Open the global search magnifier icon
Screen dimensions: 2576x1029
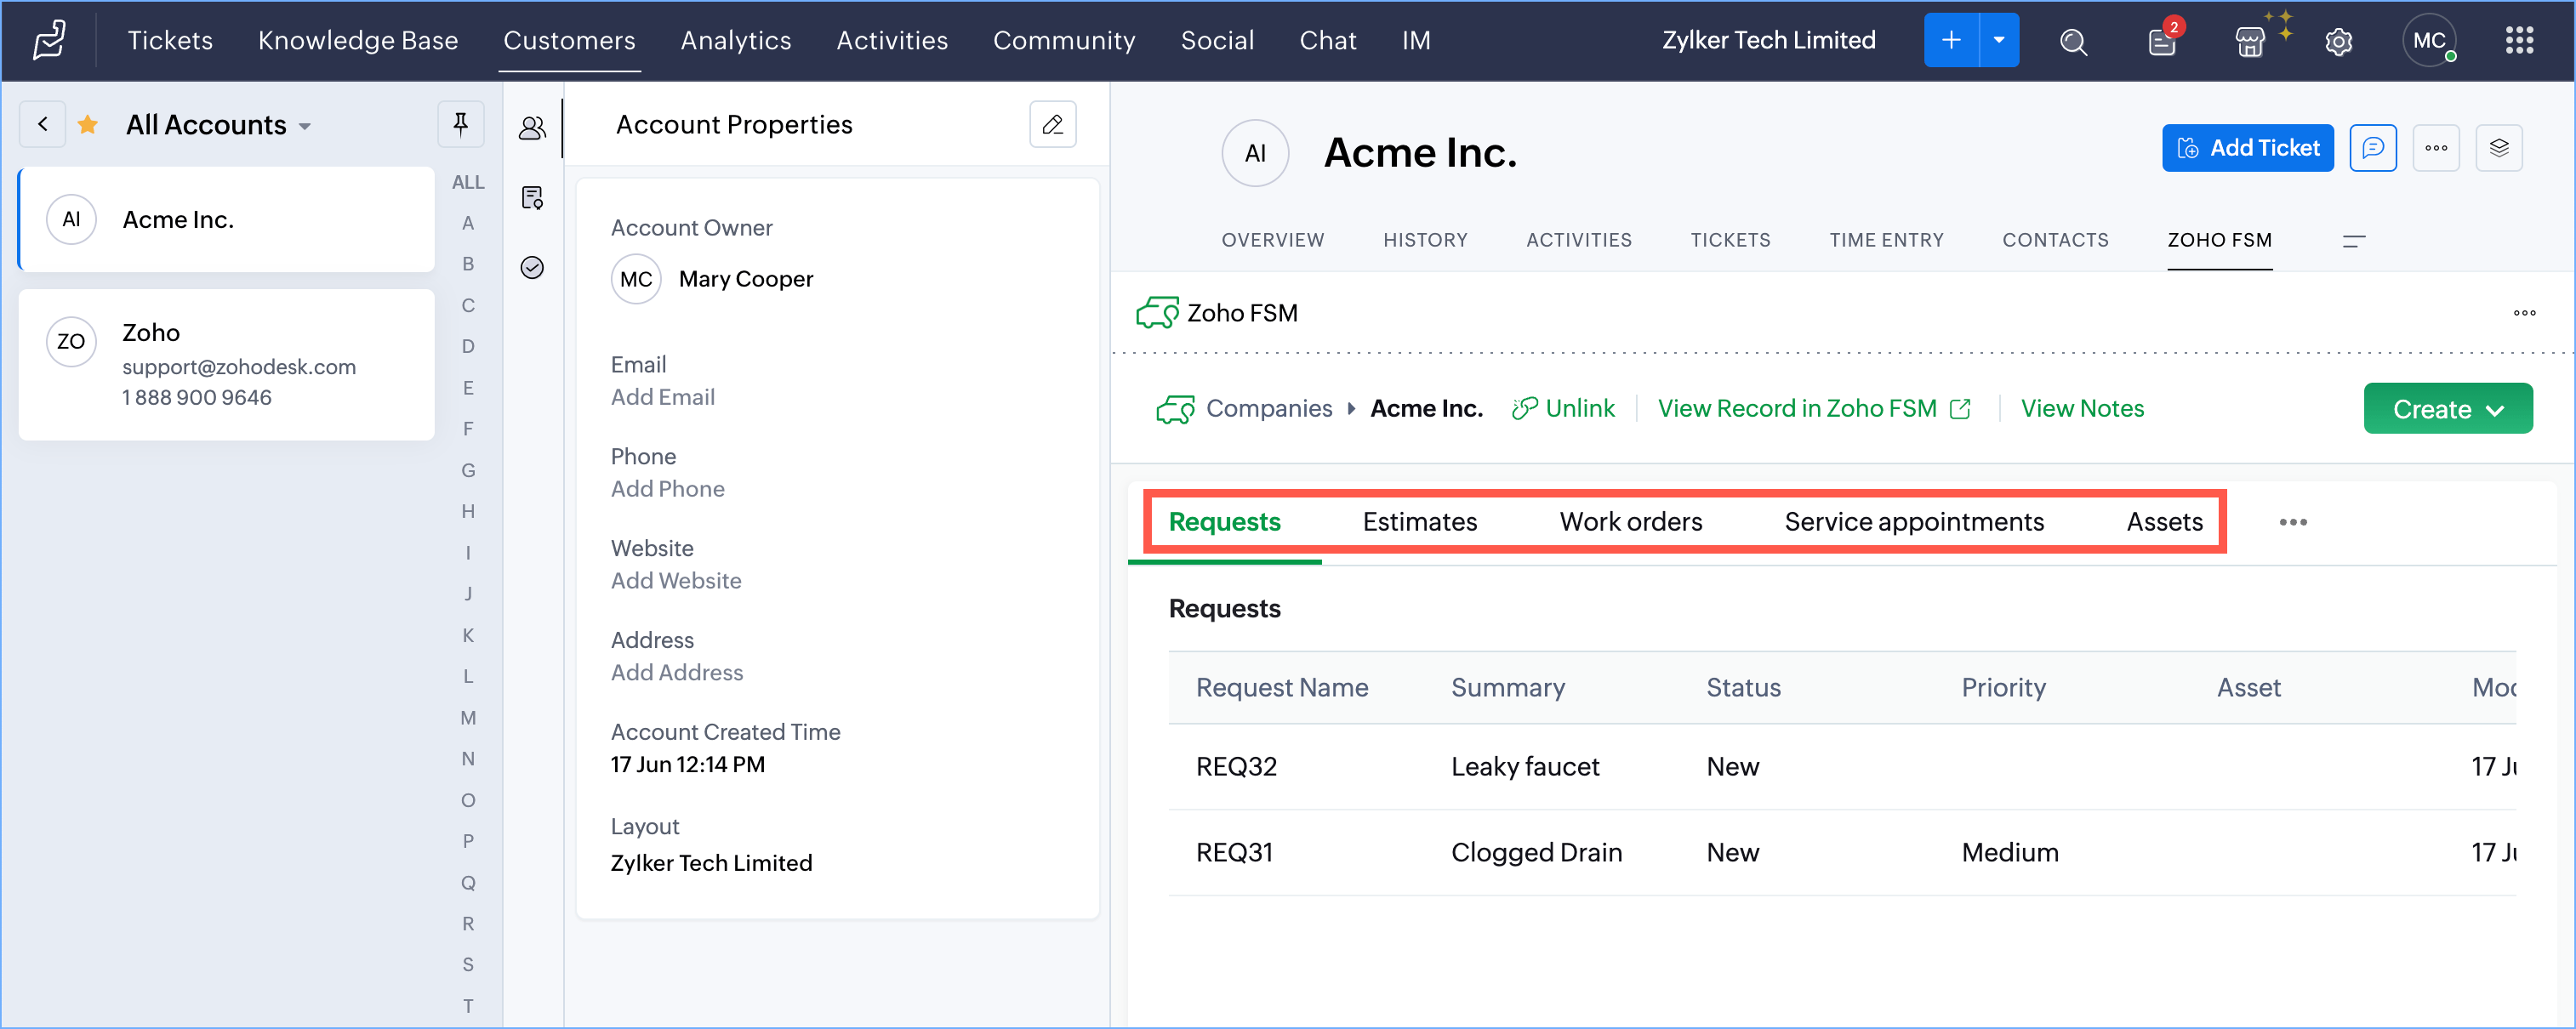tap(2073, 41)
